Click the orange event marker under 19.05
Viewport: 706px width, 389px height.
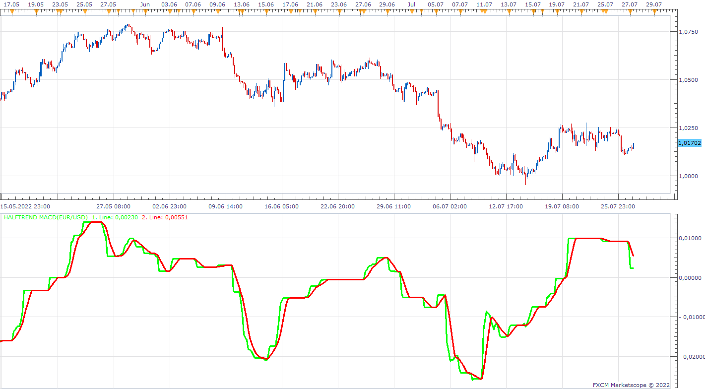[36, 12]
